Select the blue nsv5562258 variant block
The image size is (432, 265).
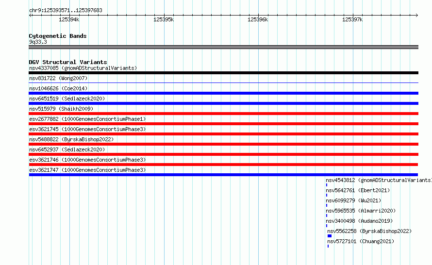(x=330, y=236)
